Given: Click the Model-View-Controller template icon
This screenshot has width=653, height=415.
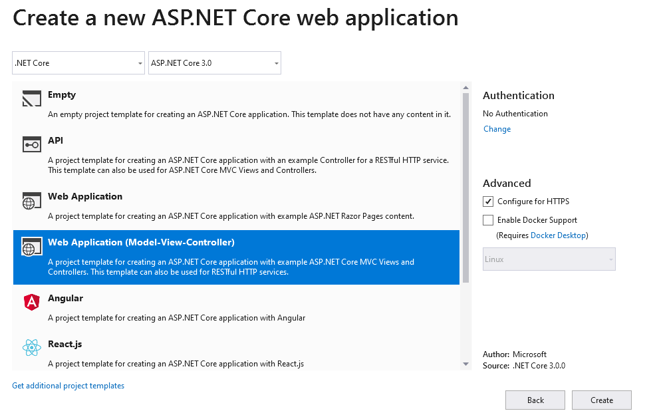Looking at the screenshot, I should click(32, 246).
